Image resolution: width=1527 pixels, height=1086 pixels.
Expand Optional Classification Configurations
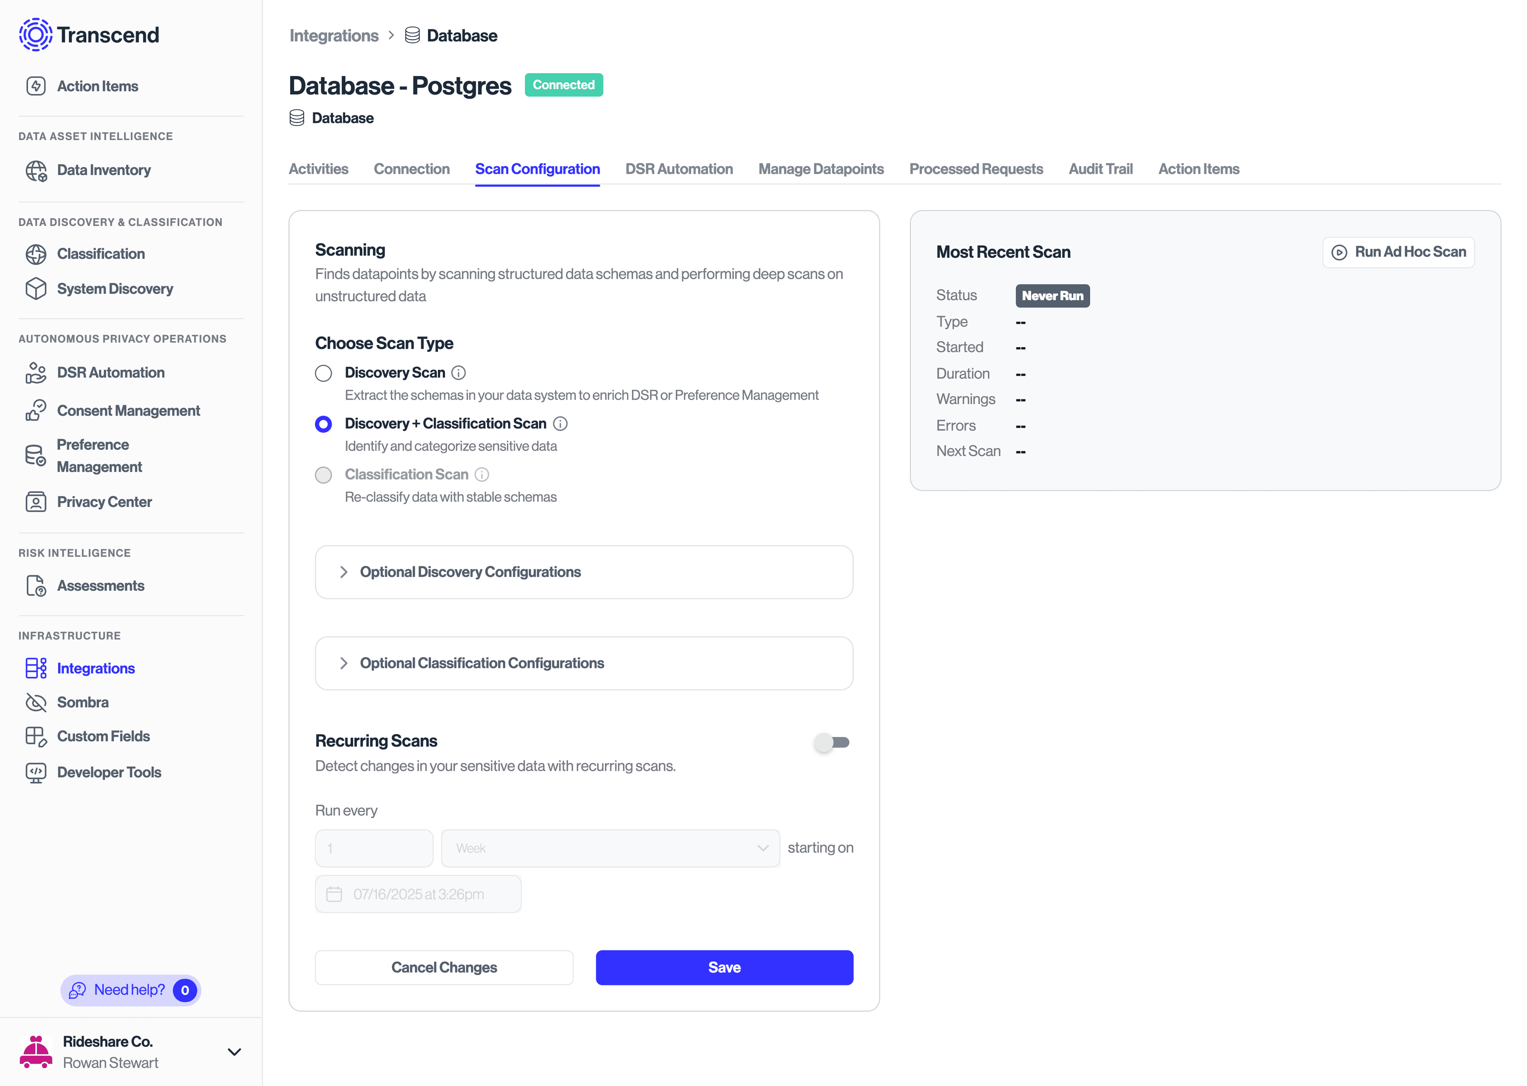584,663
